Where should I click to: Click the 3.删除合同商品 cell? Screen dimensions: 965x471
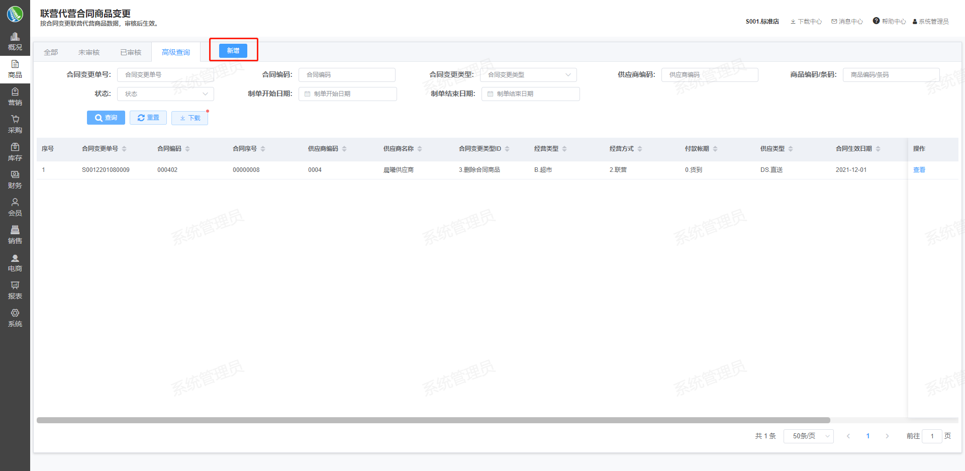[479, 170]
